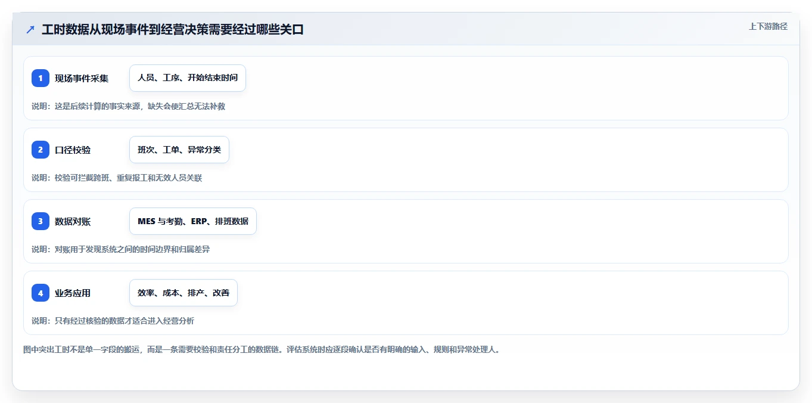Select the 业务应用 step label
The image size is (812, 403).
click(73, 293)
